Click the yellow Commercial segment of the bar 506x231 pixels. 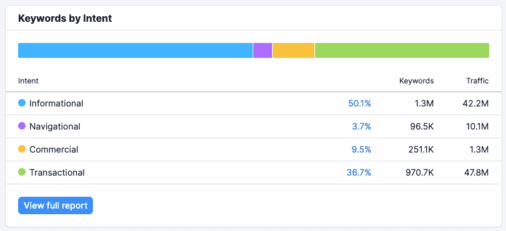[293, 50]
